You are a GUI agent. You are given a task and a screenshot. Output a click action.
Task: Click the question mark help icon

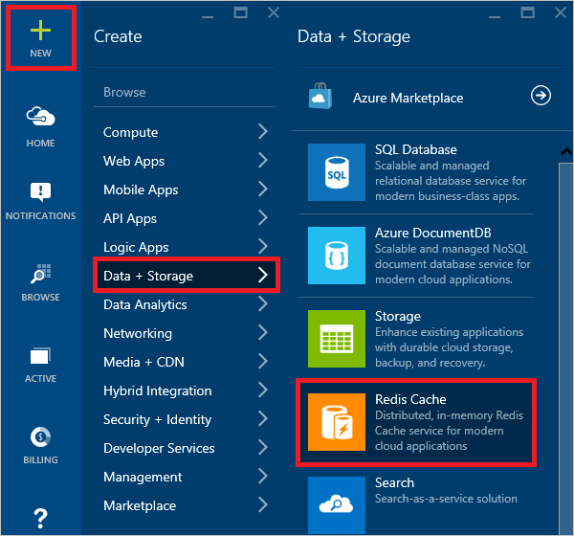tap(40, 519)
